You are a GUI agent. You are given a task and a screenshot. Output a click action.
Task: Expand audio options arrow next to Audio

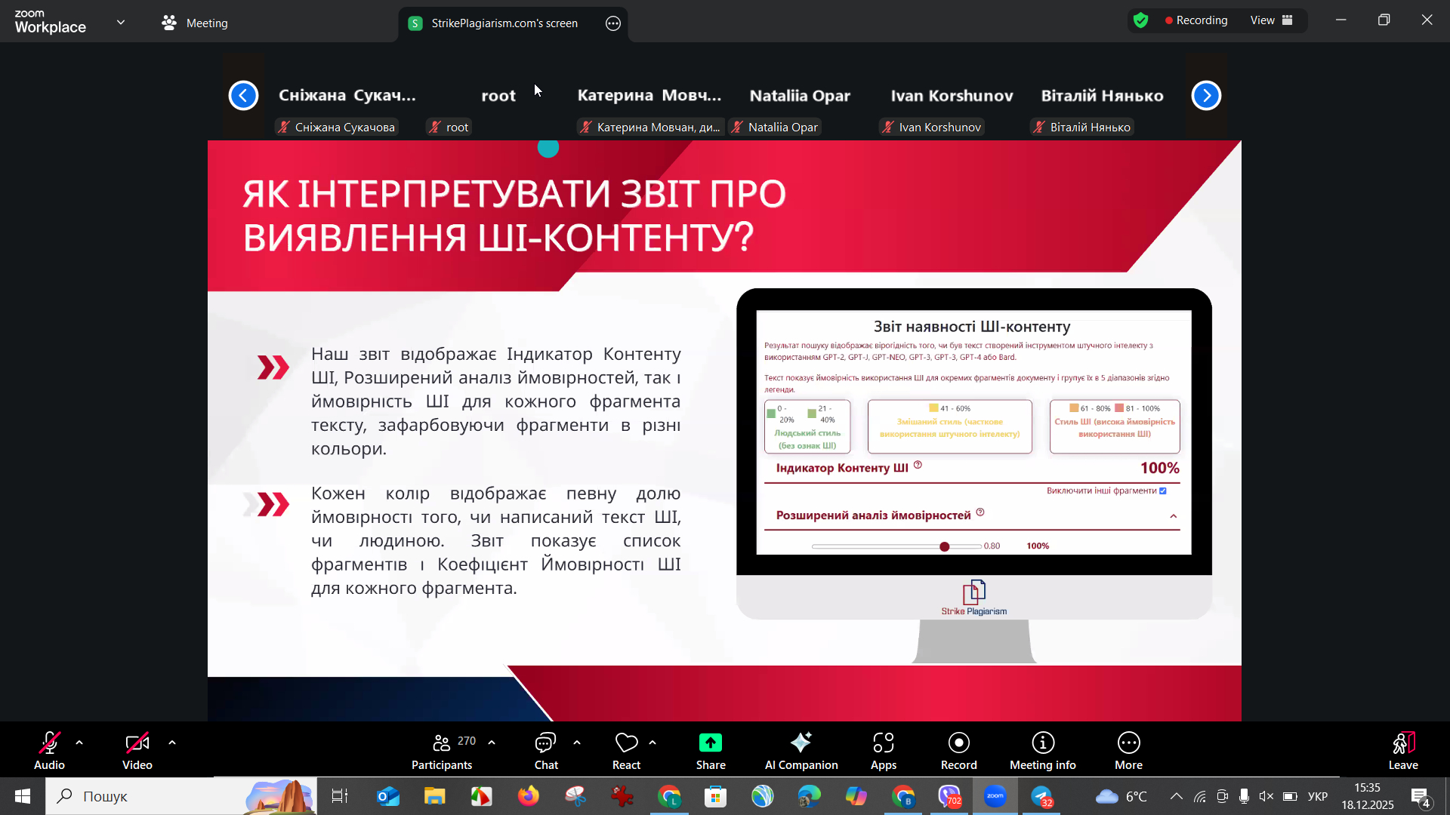click(x=79, y=743)
